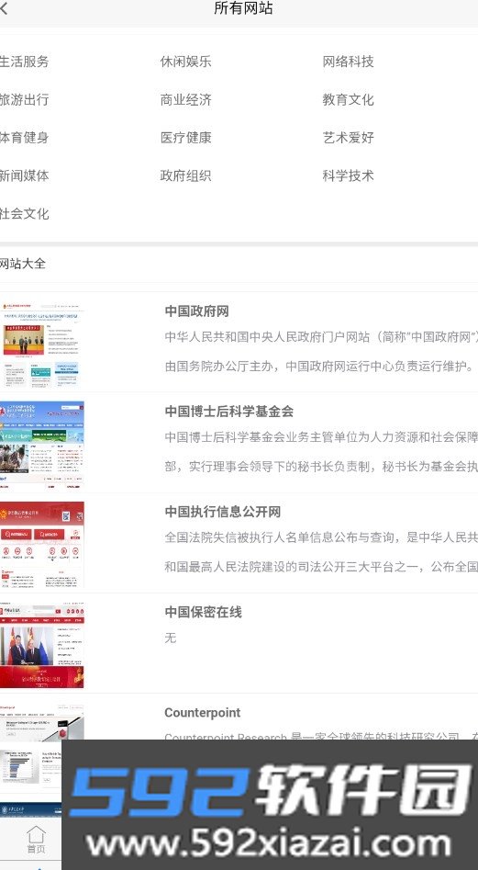
Task: Click the 网站大全 section heading
Action: [22, 264]
